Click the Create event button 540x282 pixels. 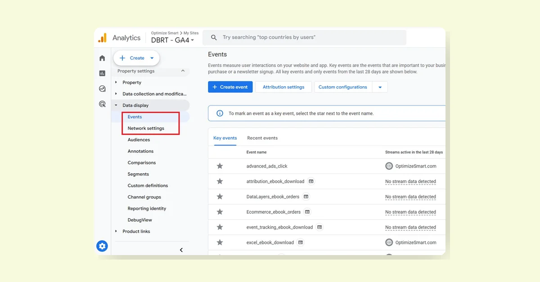[230, 87]
